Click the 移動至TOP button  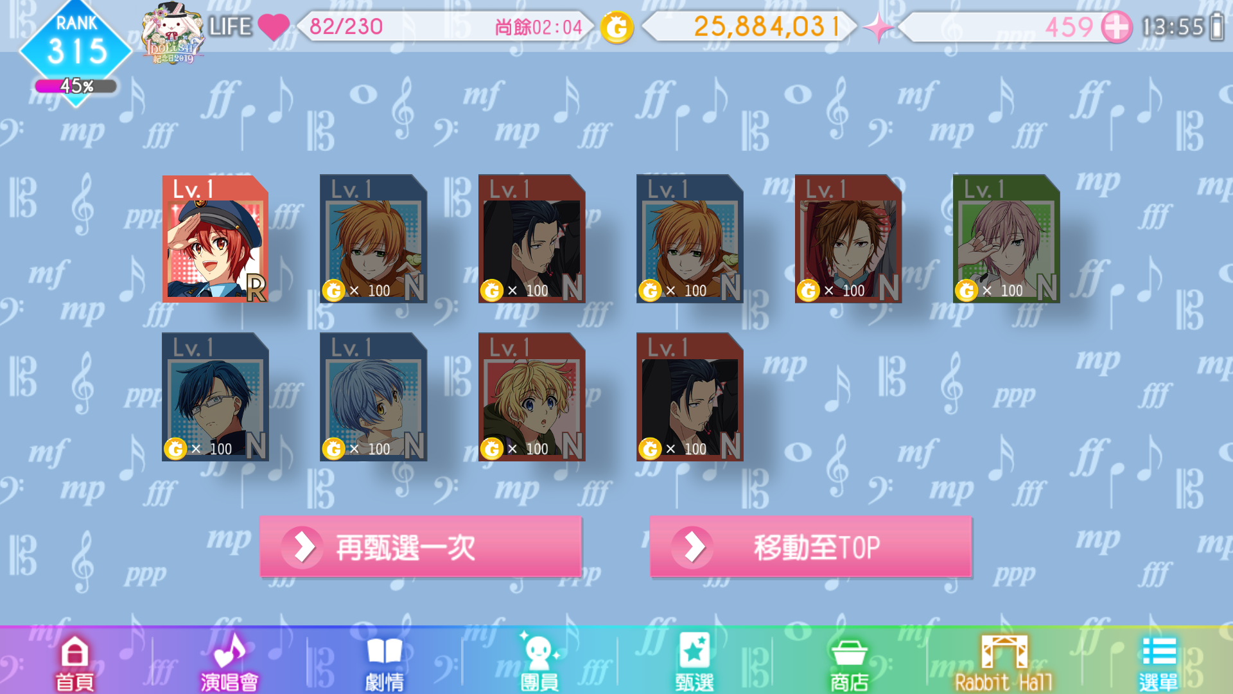(810, 547)
